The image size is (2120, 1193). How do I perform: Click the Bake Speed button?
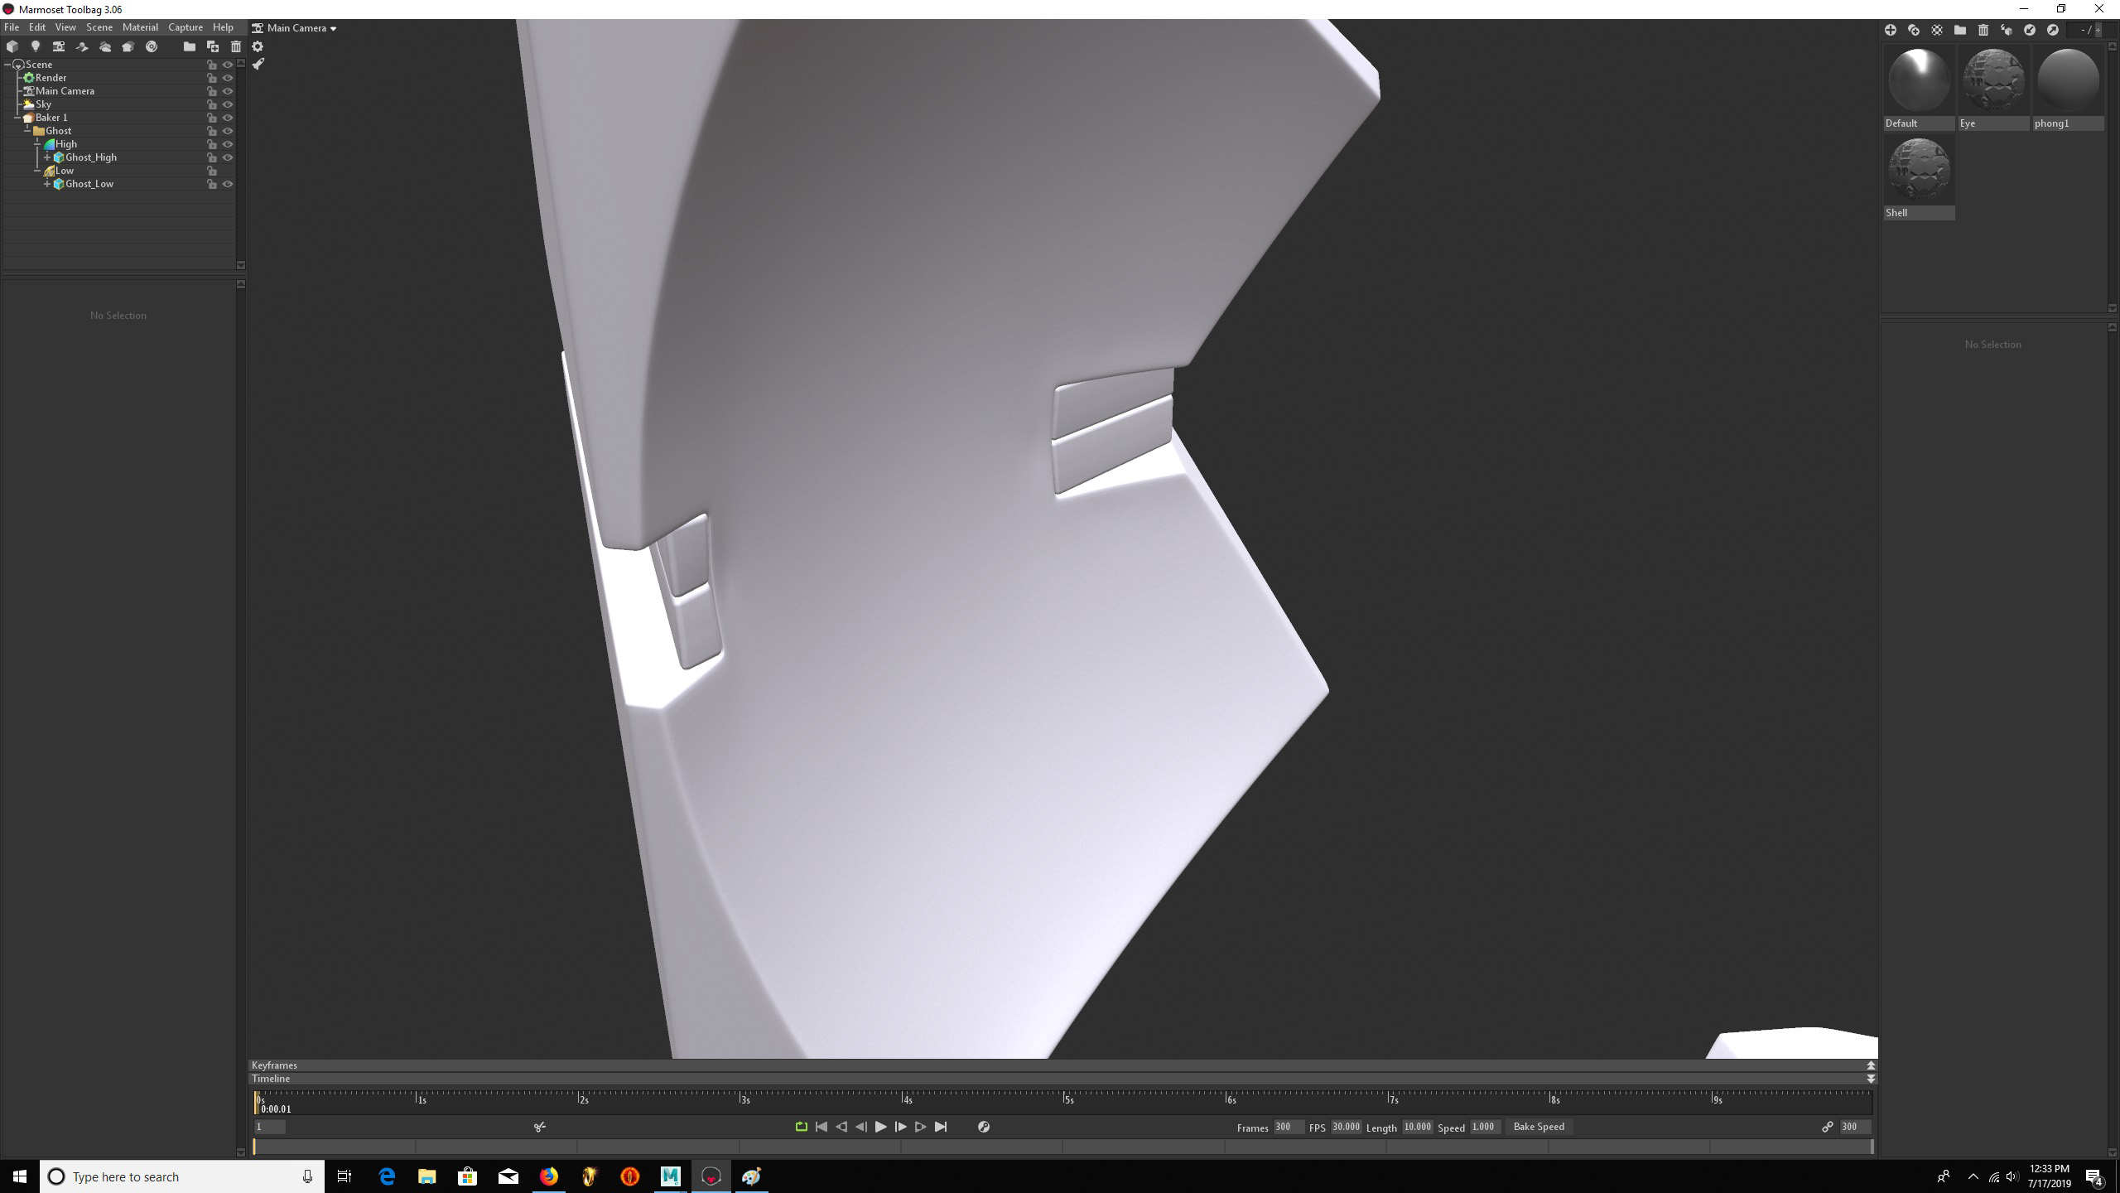coord(1539,1126)
